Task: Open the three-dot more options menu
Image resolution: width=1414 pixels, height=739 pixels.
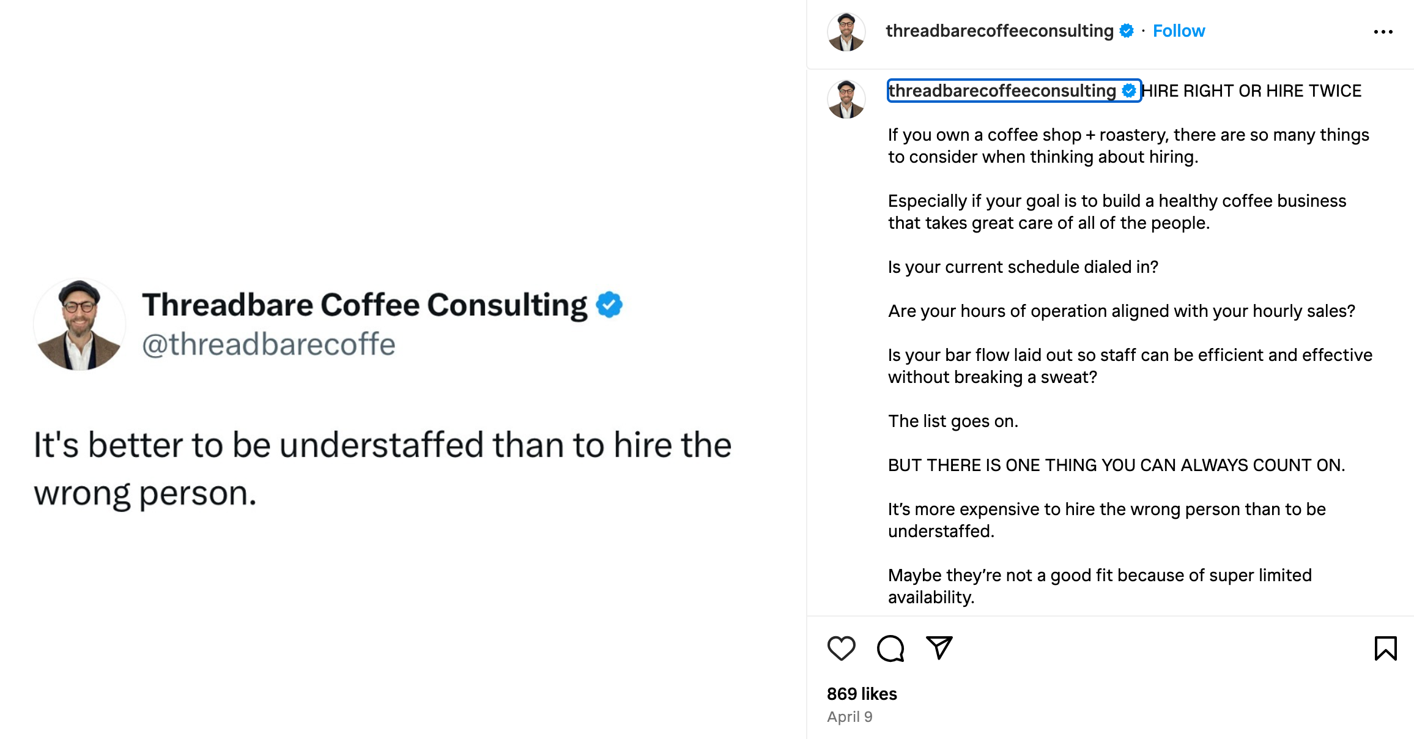Action: pyautogui.click(x=1383, y=32)
